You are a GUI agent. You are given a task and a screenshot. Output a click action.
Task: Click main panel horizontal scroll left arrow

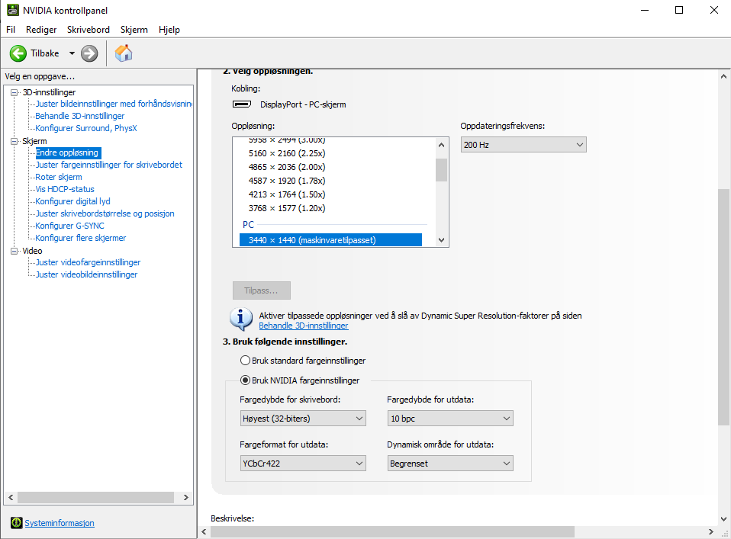pos(204,531)
